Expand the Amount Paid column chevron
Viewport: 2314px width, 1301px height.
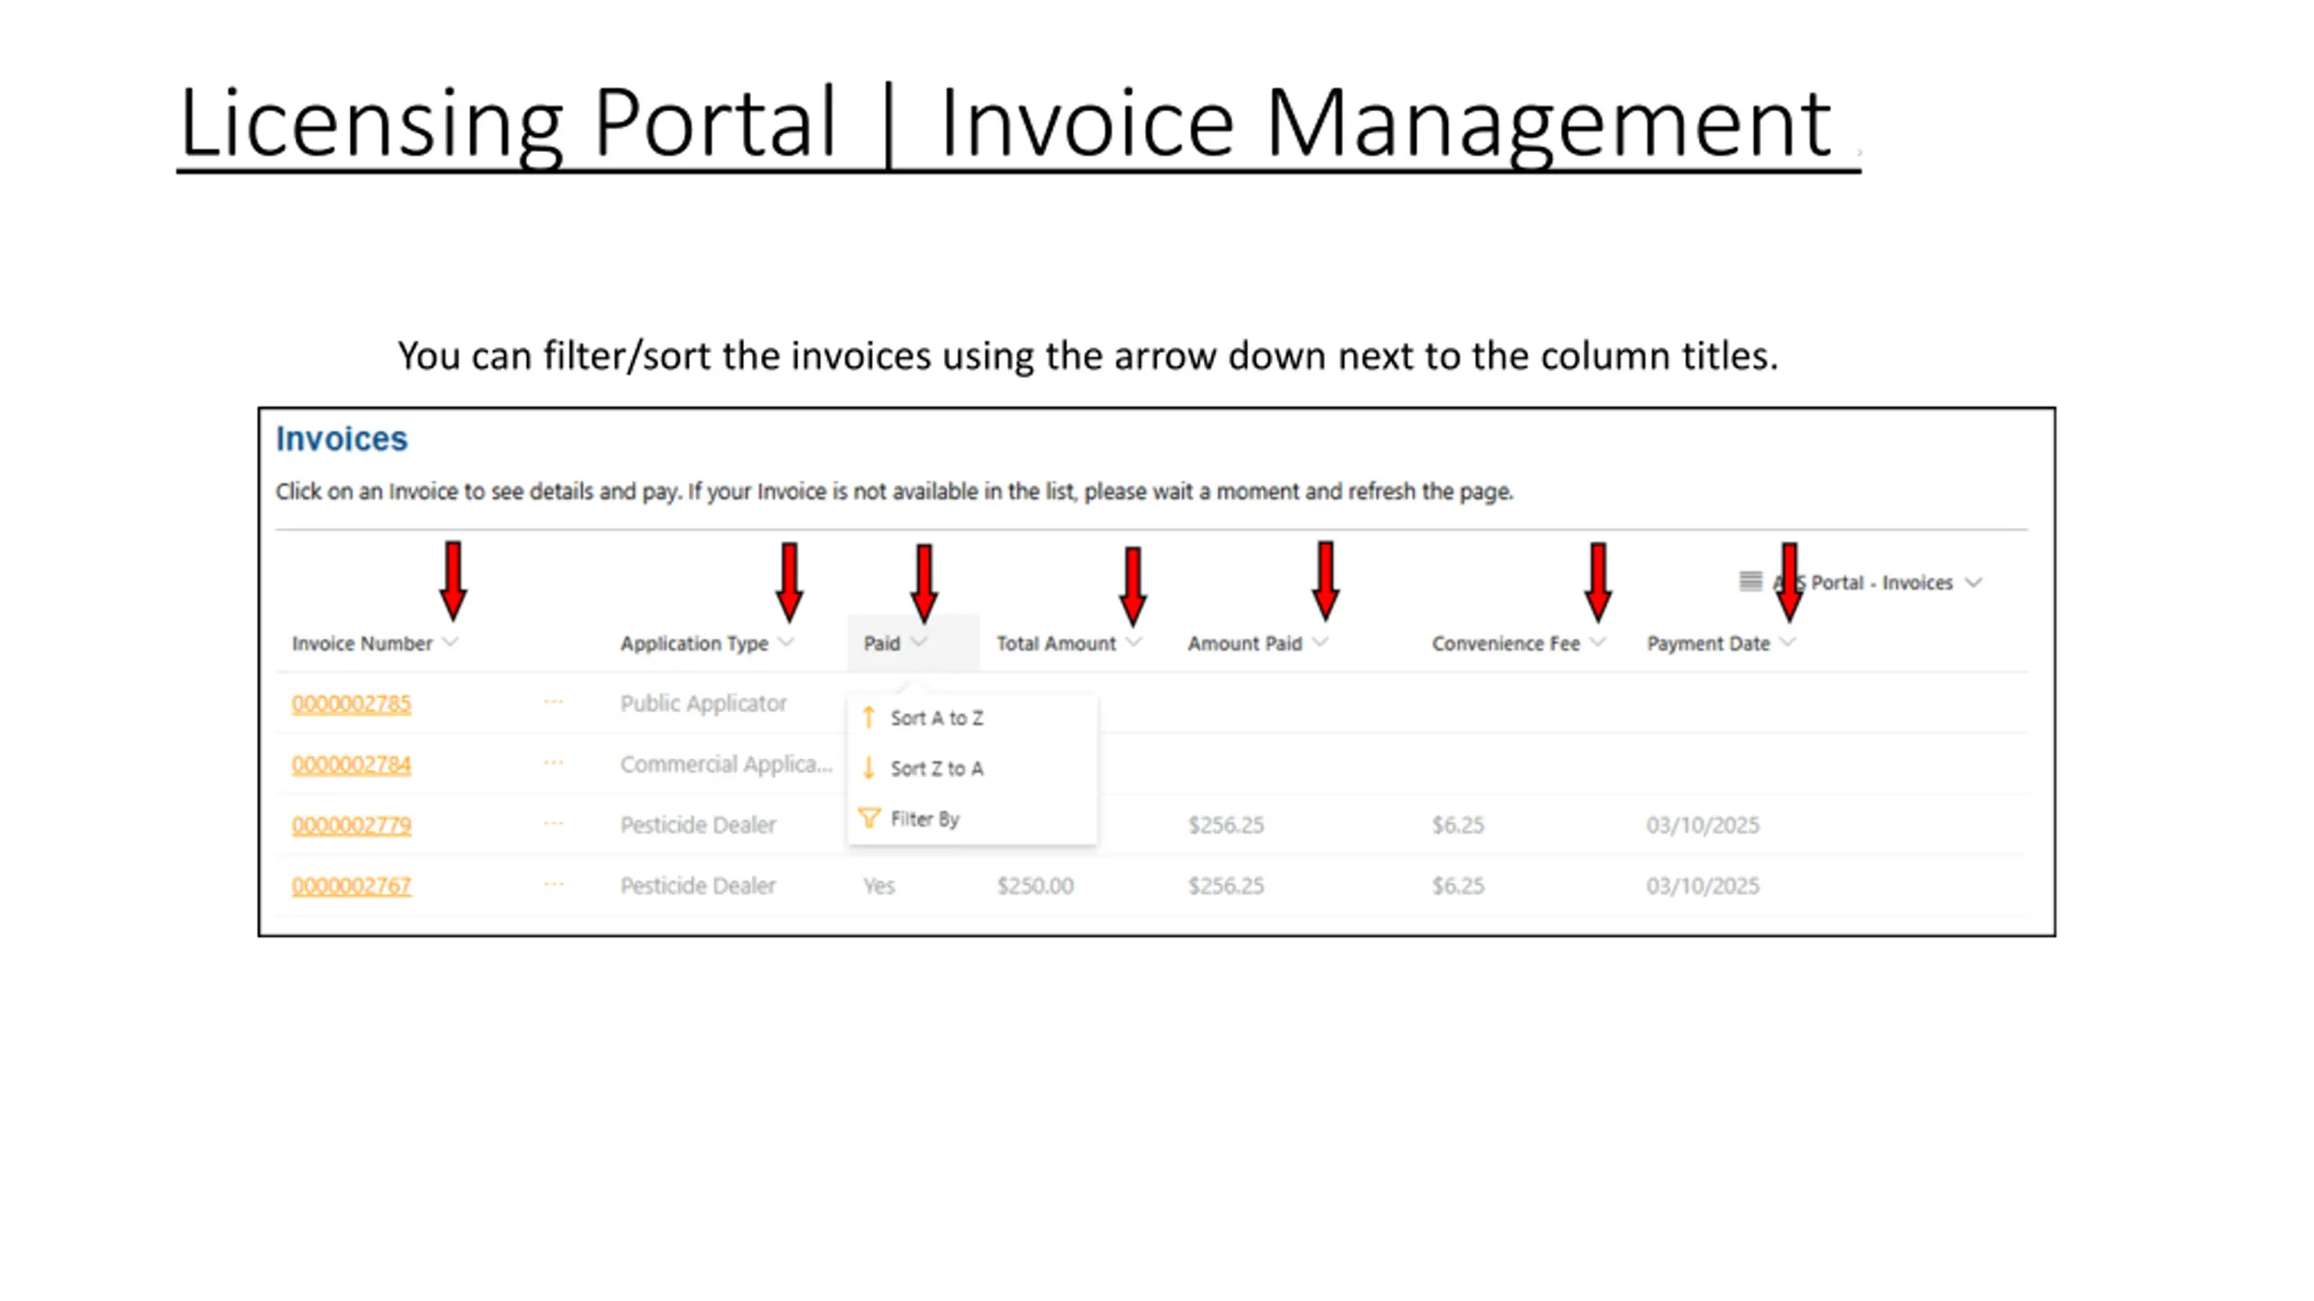pyautogui.click(x=1320, y=642)
